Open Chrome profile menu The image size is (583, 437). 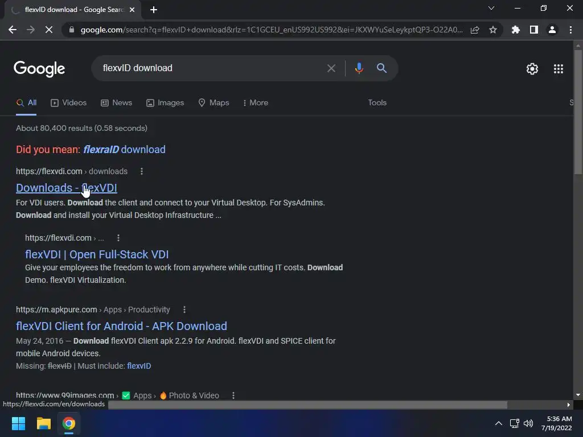552,30
